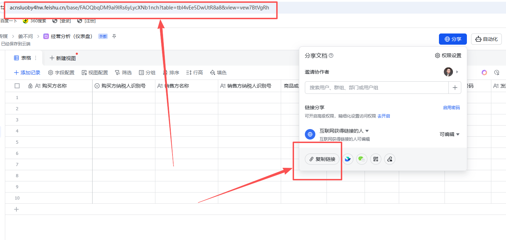Screen dimensions: 506x240
Task: Click the site settings icon in address bar
Action: coord(2,7)
